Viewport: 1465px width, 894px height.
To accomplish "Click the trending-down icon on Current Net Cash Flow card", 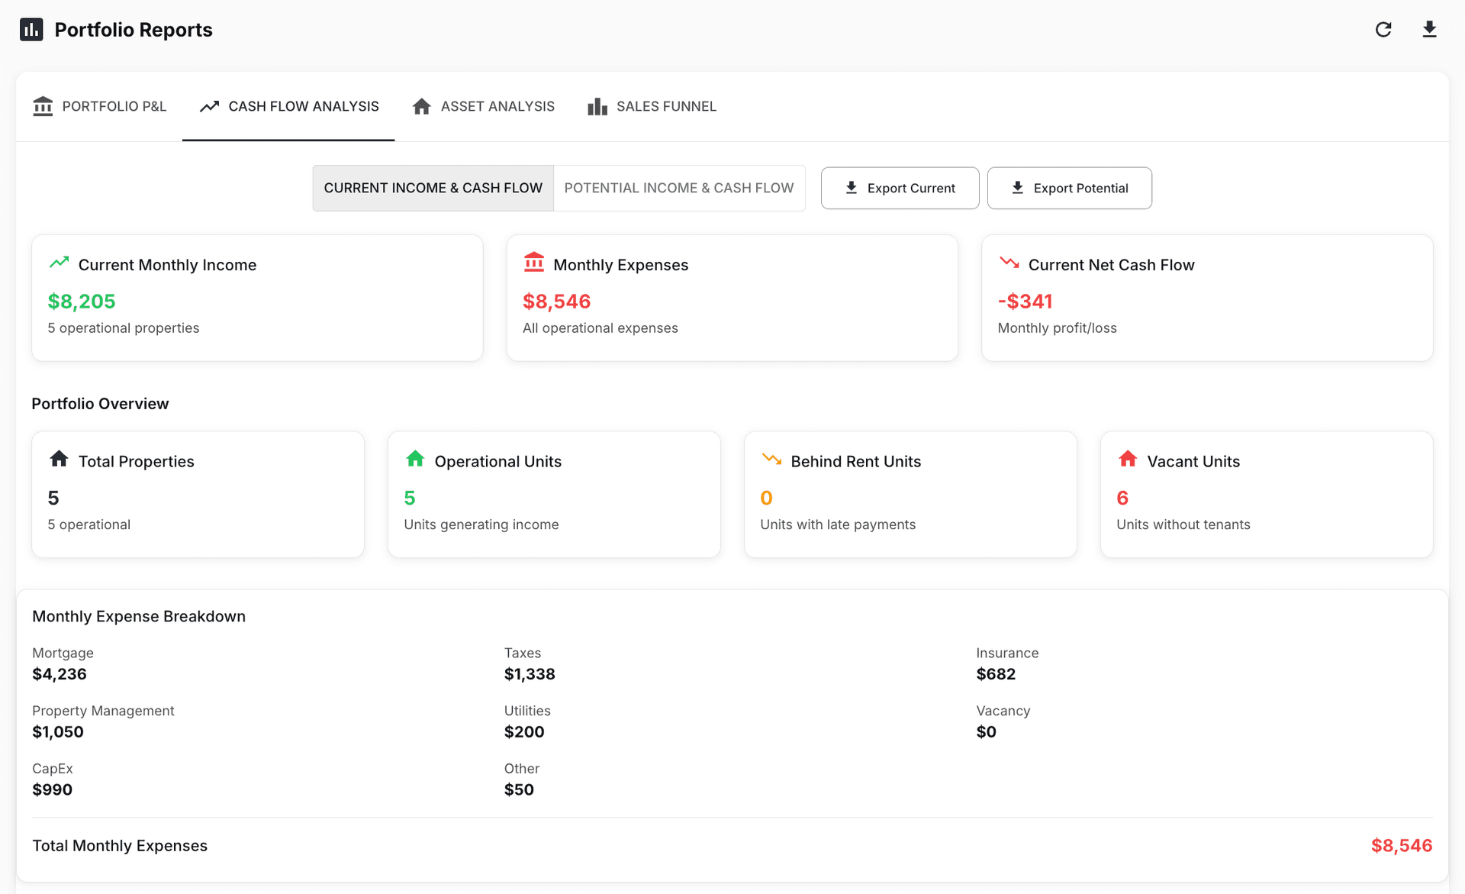I will [1009, 263].
